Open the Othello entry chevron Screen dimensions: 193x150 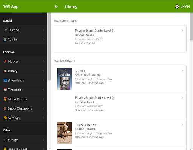182,71
